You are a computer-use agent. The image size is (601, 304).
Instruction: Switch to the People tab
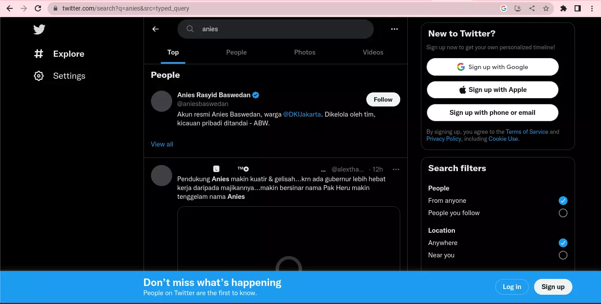236,52
